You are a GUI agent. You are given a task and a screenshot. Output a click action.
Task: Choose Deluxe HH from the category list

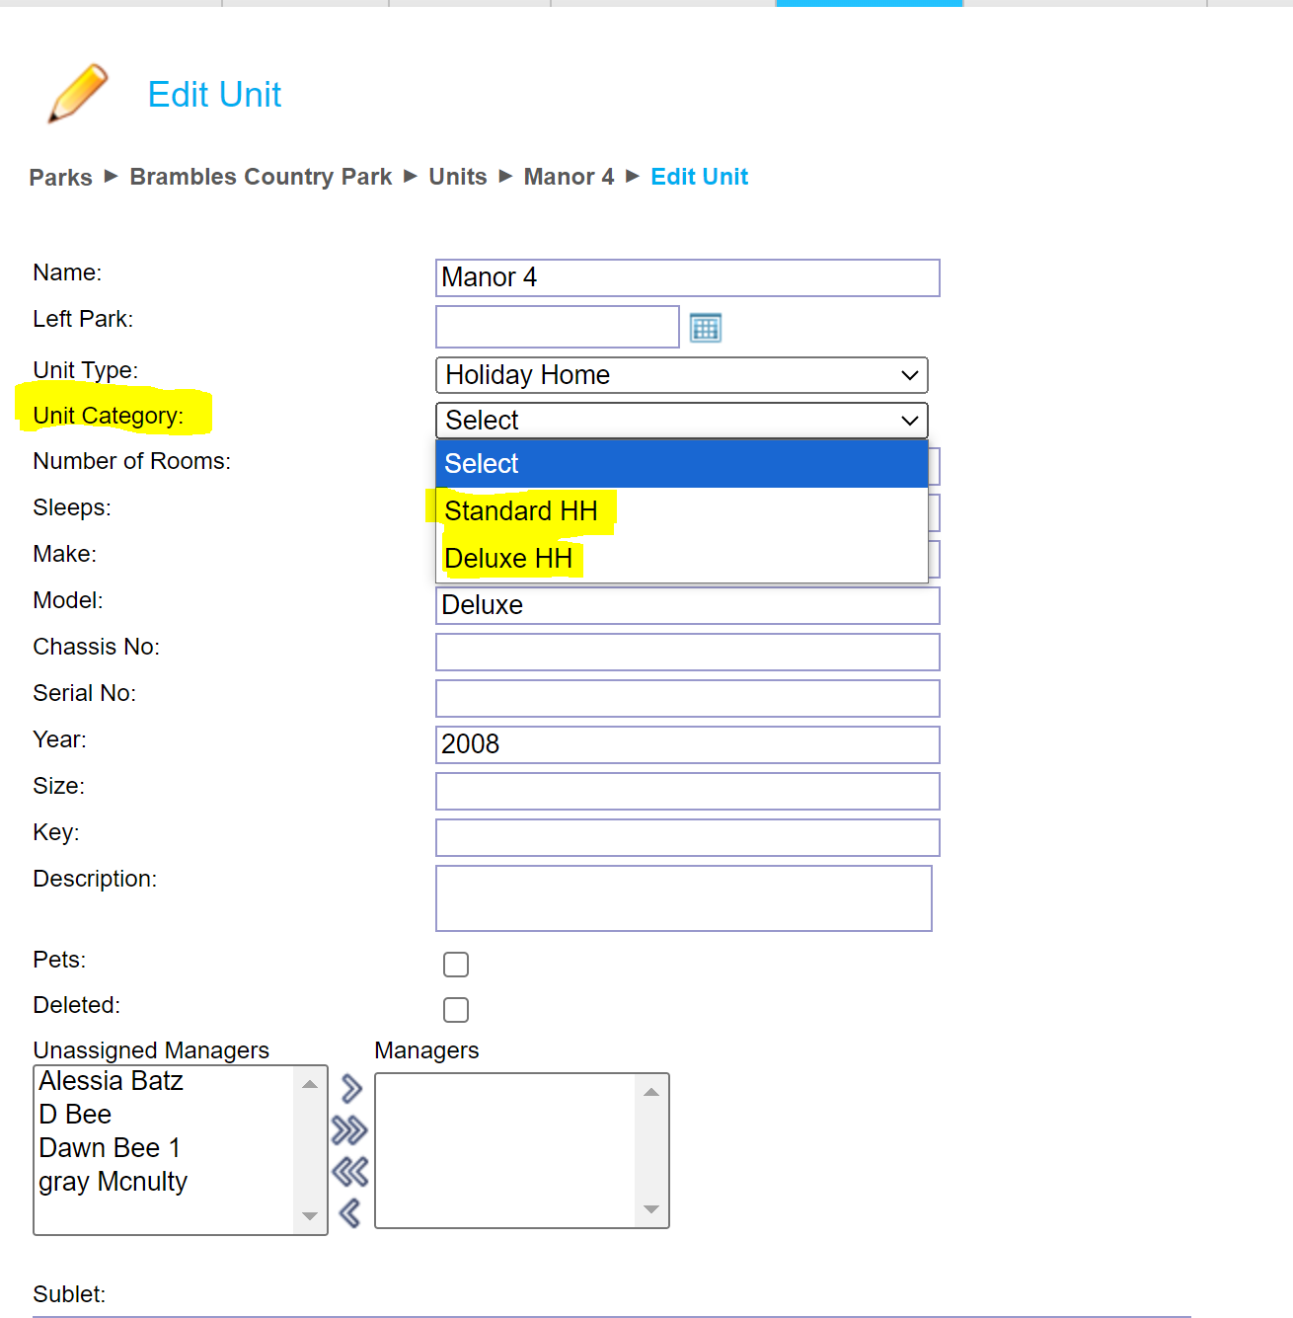(x=508, y=559)
